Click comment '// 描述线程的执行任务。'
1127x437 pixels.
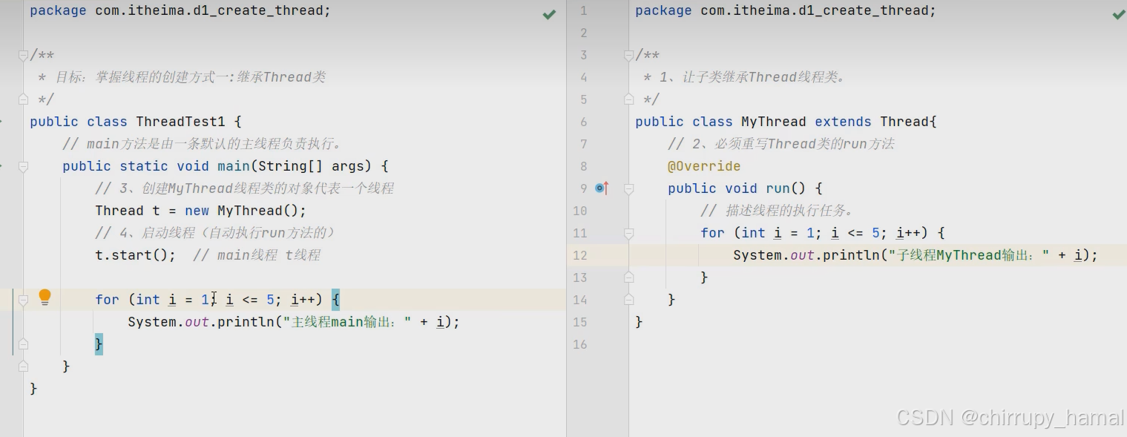777,211
